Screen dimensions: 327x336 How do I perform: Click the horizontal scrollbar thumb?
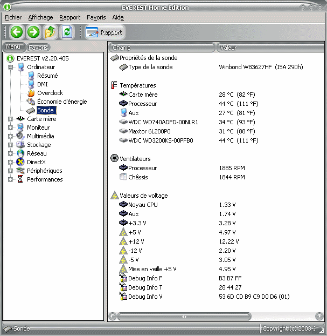pyautogui.click(x=184, y=317)
